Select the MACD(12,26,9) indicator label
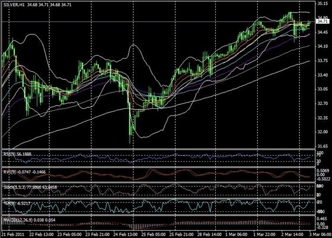The width and height of the screenshot is (332, 238). 18,220
